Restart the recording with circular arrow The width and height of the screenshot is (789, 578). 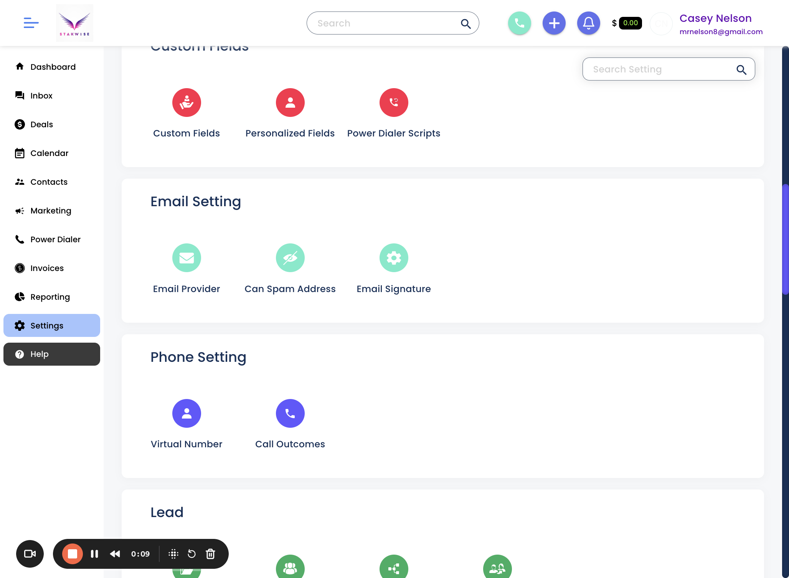191,554
